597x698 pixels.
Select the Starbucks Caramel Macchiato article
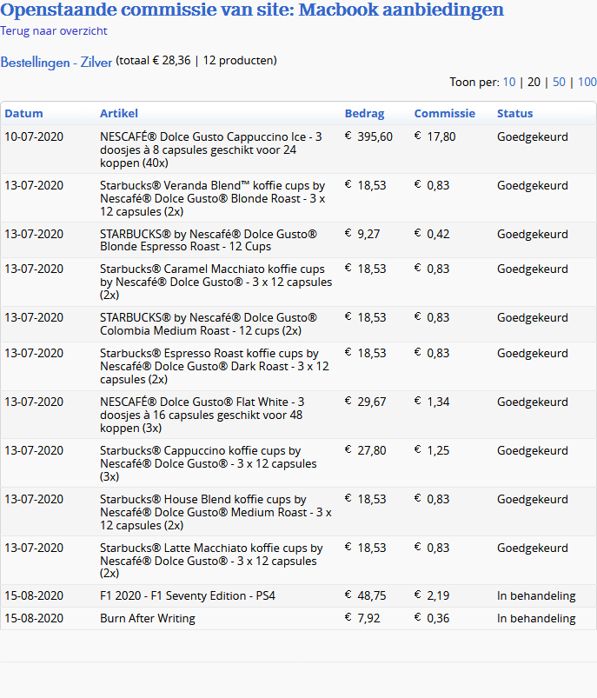click(x=216, y=282)
